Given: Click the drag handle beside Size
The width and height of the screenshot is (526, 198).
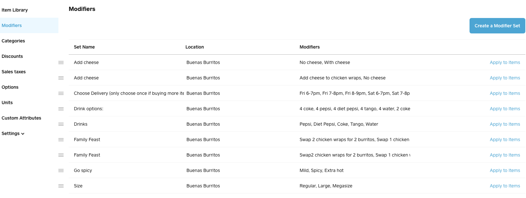Looking at the screenshot, I should pos(61,186).
